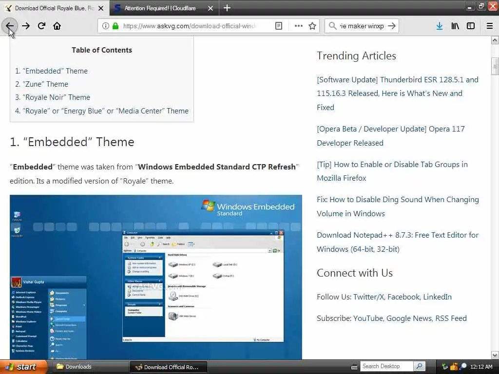Jump to "Royale" or "Energy Blue" Theme entry
This screenshot has width=499, height=374.
click(x=105, y=111)
